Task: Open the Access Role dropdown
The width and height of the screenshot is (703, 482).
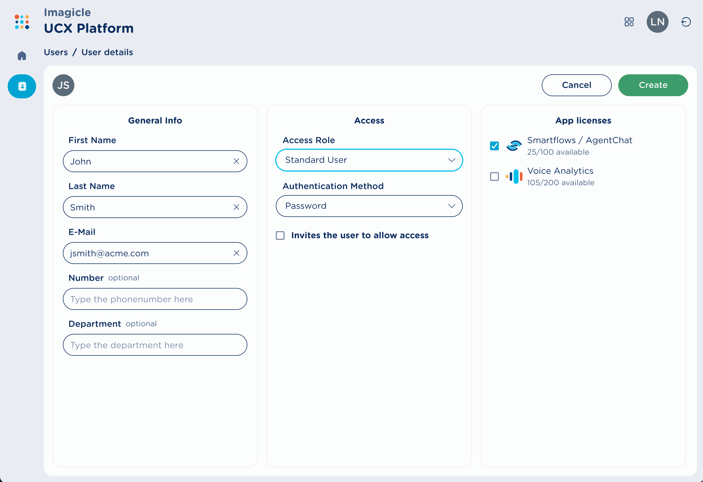Action: click(x=369, y=160)
